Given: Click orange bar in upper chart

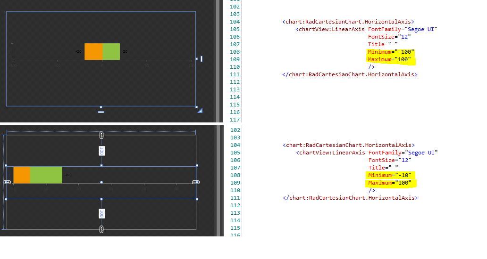Looking at the screenshot, I should [93, 52].
